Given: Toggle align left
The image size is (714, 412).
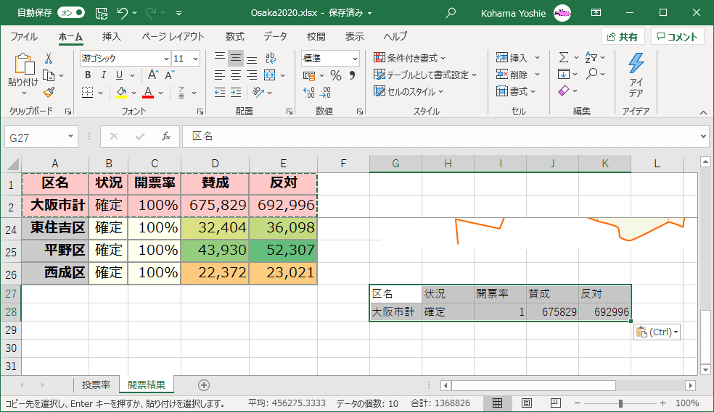Looking at the screenshot, I should coord(220,75).
